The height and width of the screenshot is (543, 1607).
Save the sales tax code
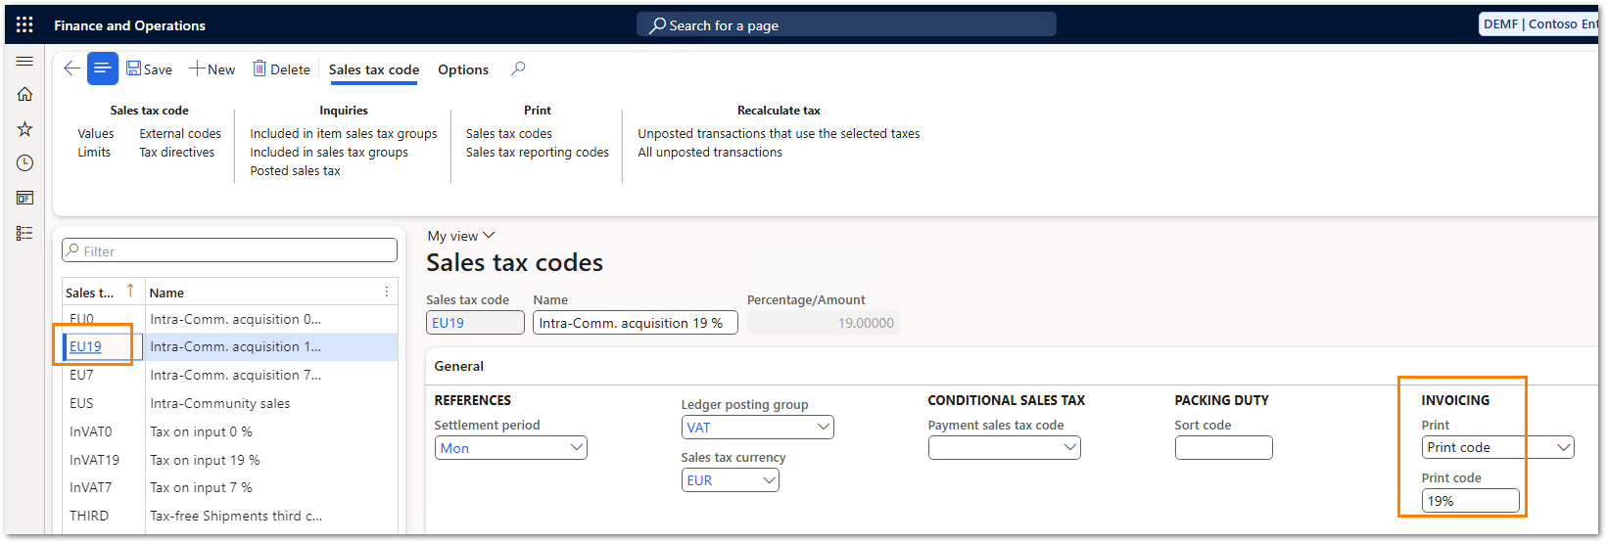[149, 68]
